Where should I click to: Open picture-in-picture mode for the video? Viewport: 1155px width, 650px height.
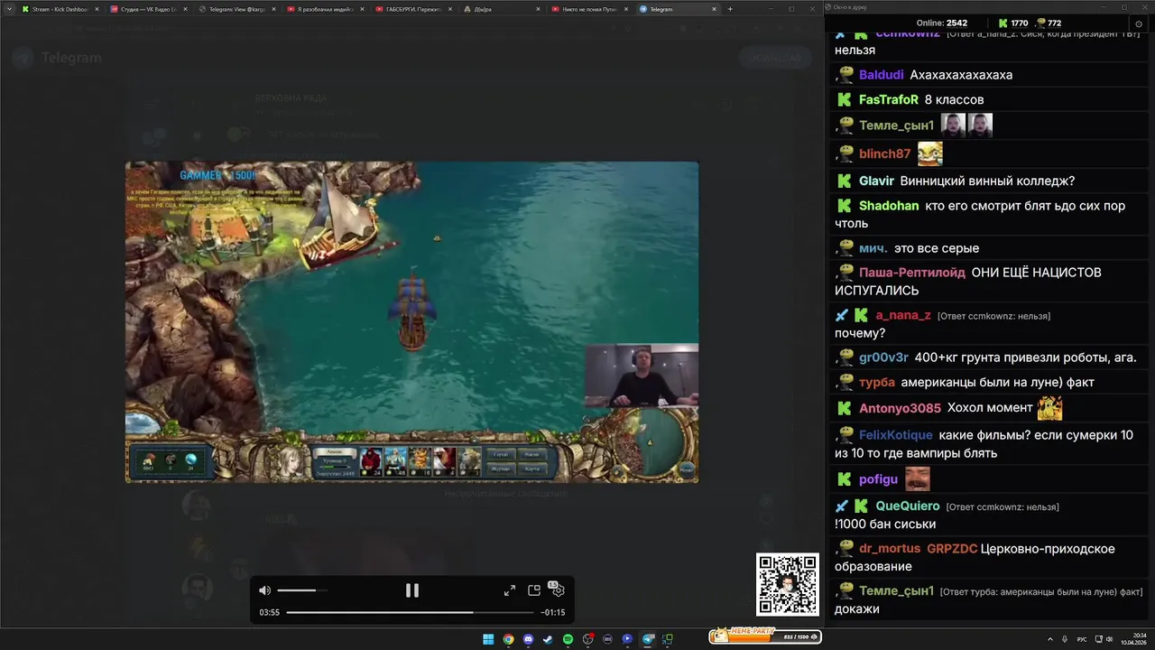(x=534, y=590)
